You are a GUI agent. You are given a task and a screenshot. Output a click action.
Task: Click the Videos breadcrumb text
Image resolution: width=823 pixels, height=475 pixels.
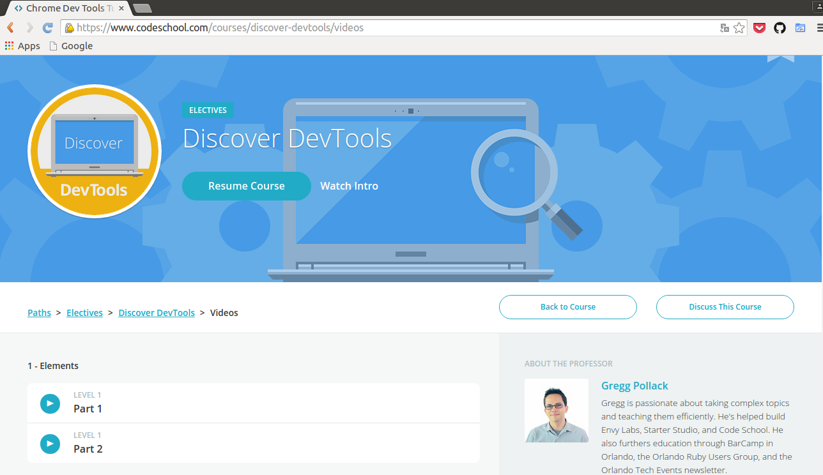[224, 313]
